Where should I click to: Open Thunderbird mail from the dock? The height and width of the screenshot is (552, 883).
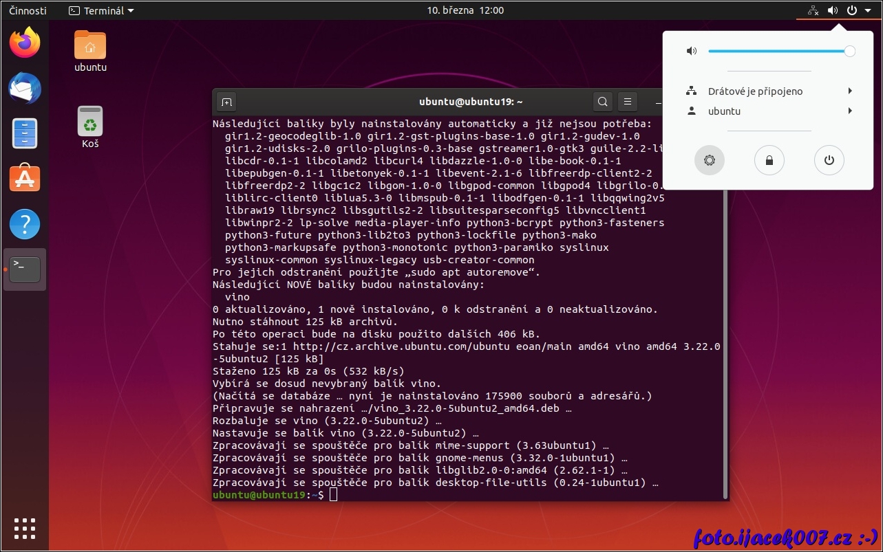(x=25, y=89)
